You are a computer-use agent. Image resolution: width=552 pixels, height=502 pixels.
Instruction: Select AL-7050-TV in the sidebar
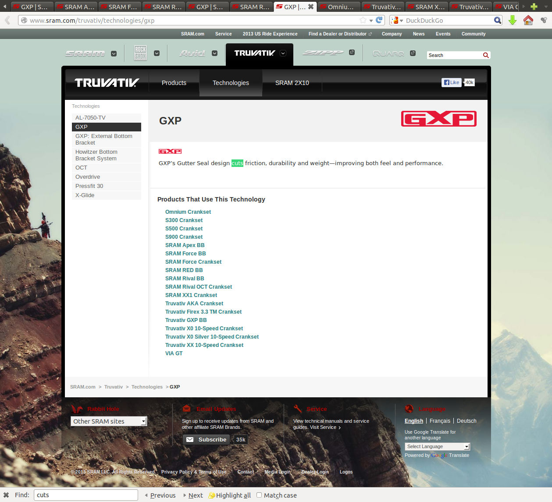pyautogui.click(x=107, y=118)
